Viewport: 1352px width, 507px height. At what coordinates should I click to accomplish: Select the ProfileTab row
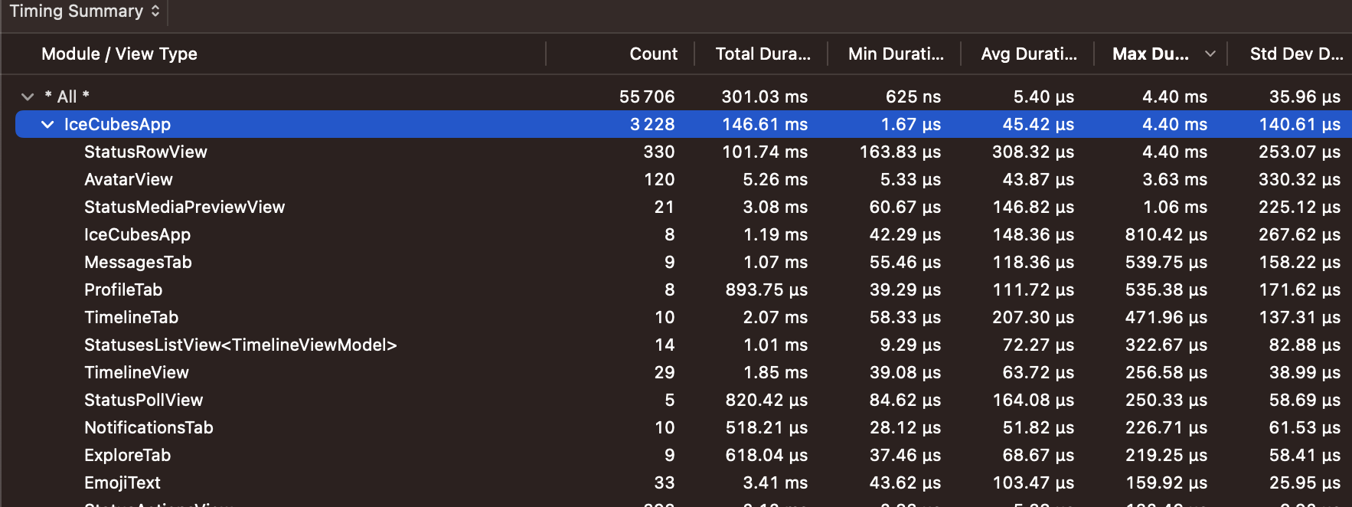click(683, 289)
